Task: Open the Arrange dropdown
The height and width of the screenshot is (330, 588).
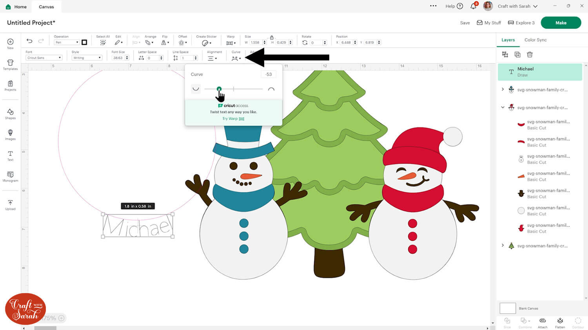Action: click(x=149, y=42)
